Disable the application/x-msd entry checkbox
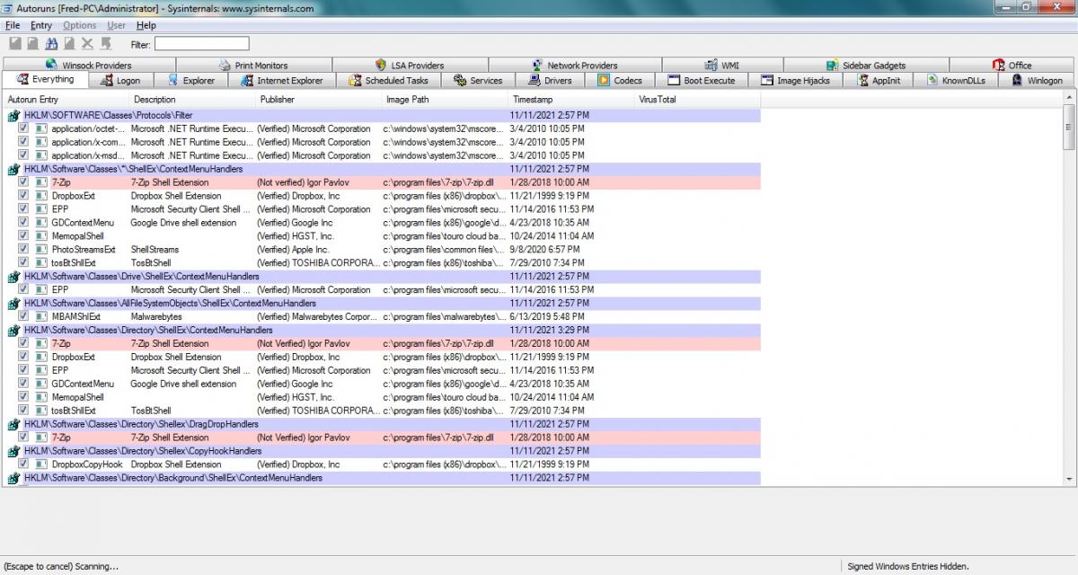1078x575 pixels. pos(24,155)
